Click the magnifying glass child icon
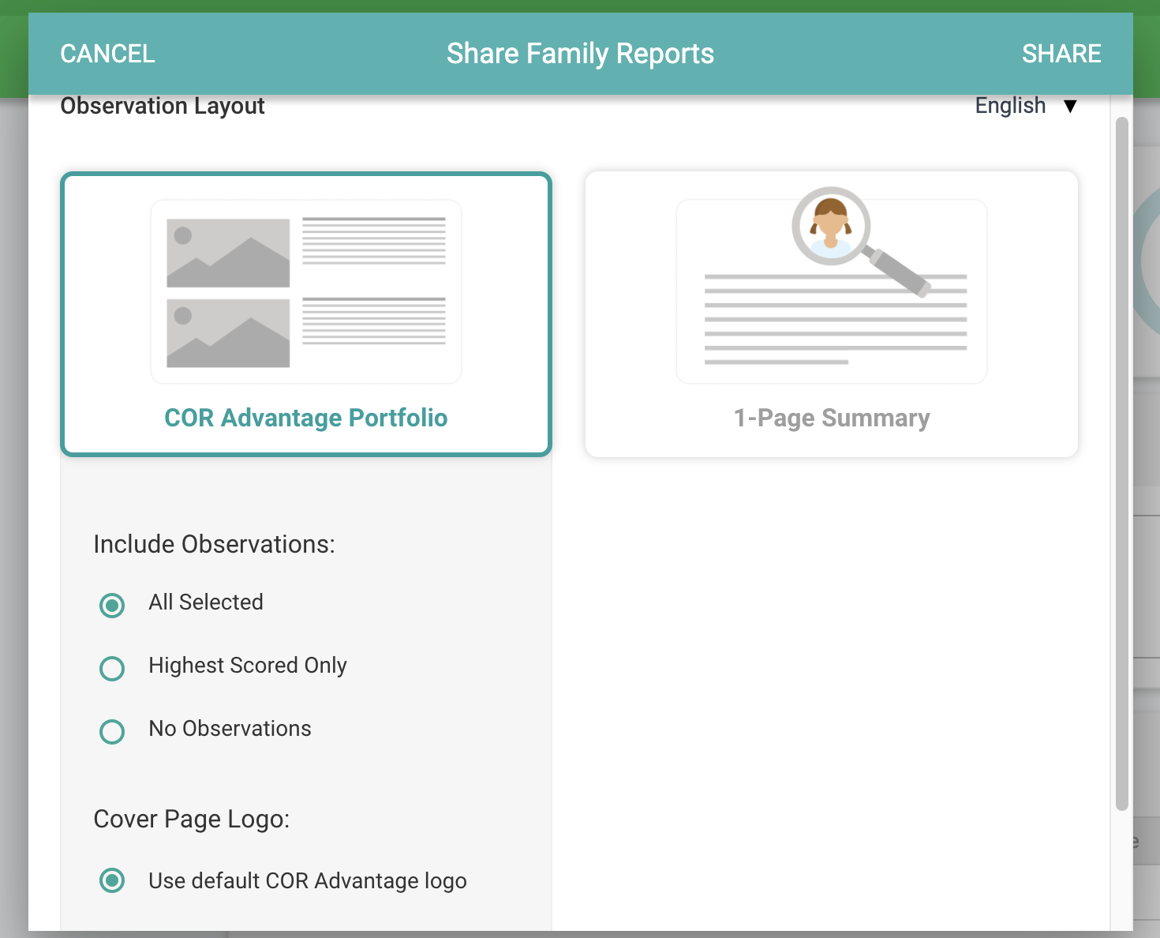 [x=860, y=241]
